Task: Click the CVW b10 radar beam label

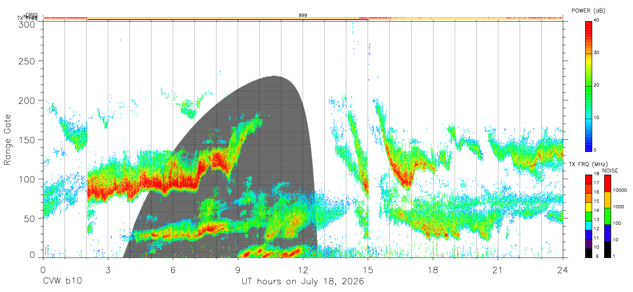Action: 62,282
